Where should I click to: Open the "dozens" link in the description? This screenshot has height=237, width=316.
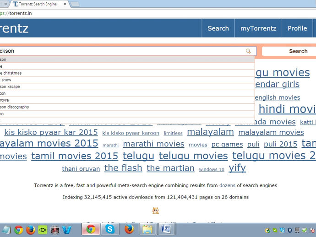click(227, 185)
